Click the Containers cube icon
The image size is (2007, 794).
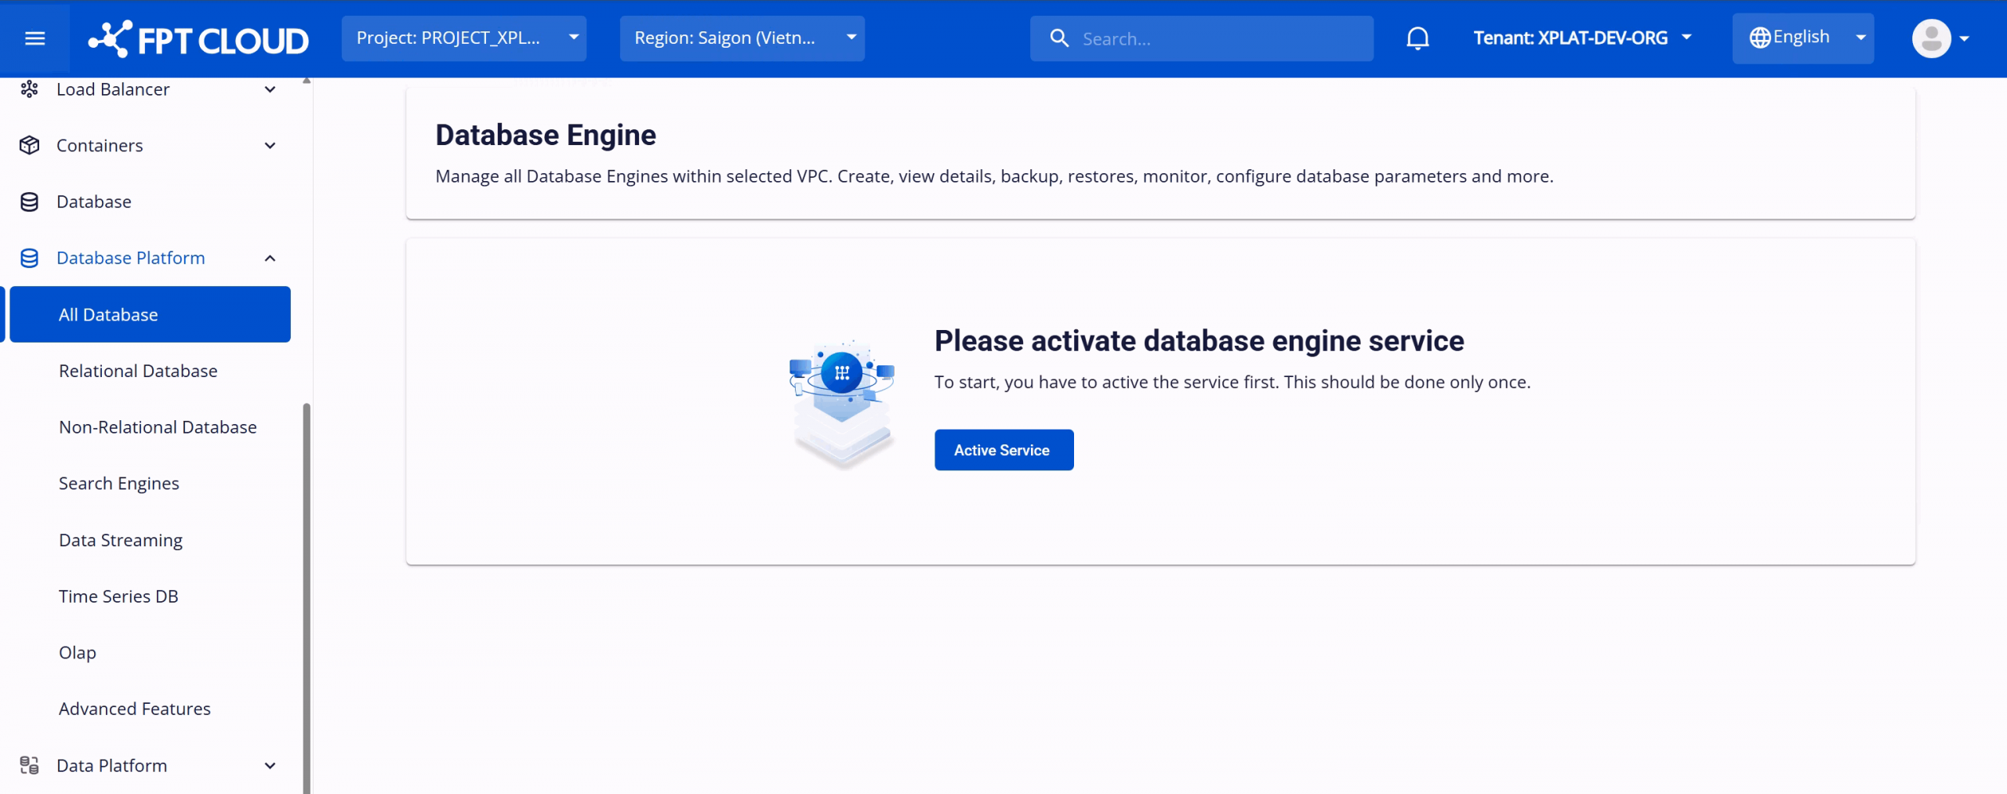point(29,146)
